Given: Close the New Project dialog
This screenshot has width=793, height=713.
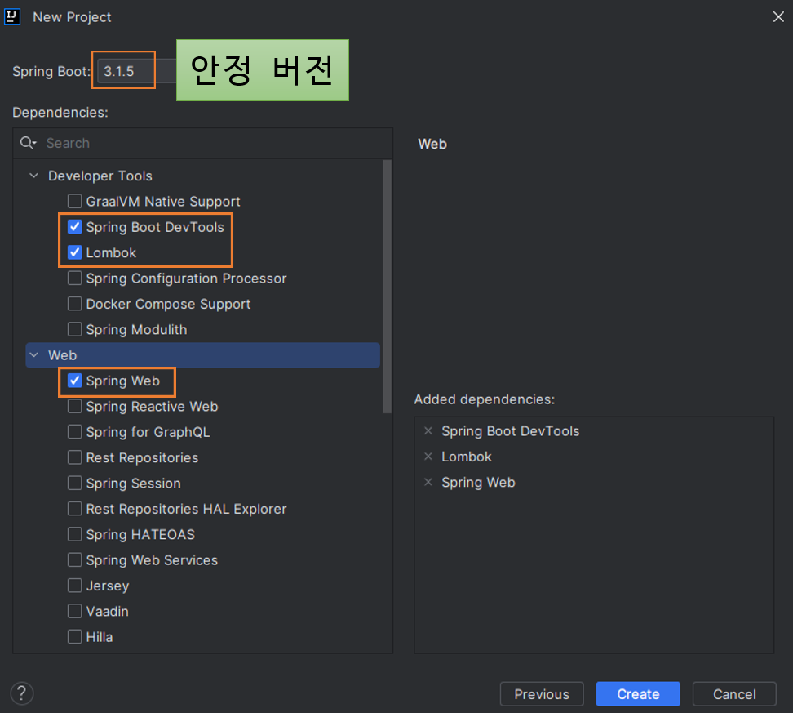Looking at the screenshot, I should 778,16.
